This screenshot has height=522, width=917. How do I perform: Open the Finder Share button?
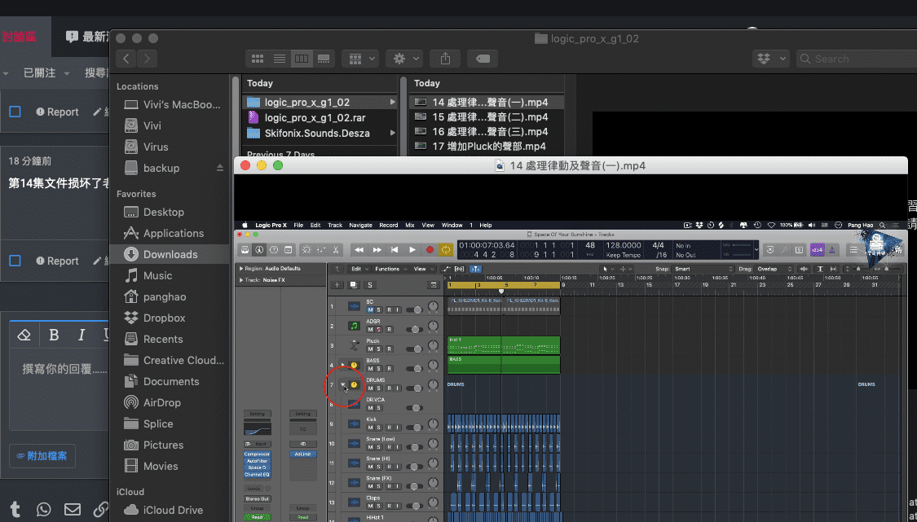click(445, 59)
